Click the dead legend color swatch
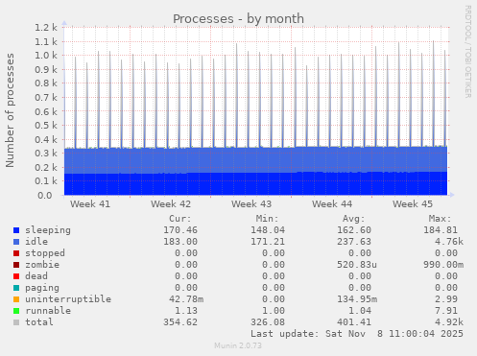Screen dimensions: 477x356 (x=16, y=276)
